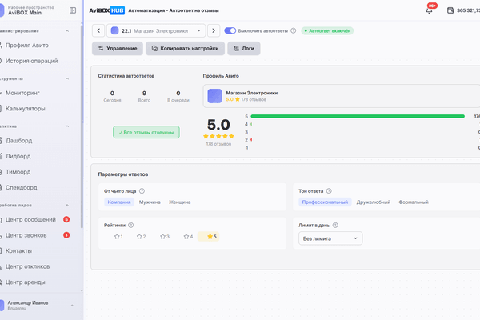Collapse the Инструменты sidebar section
The width and height of the screenshot is (480, 320).
(x=67, y=78)
